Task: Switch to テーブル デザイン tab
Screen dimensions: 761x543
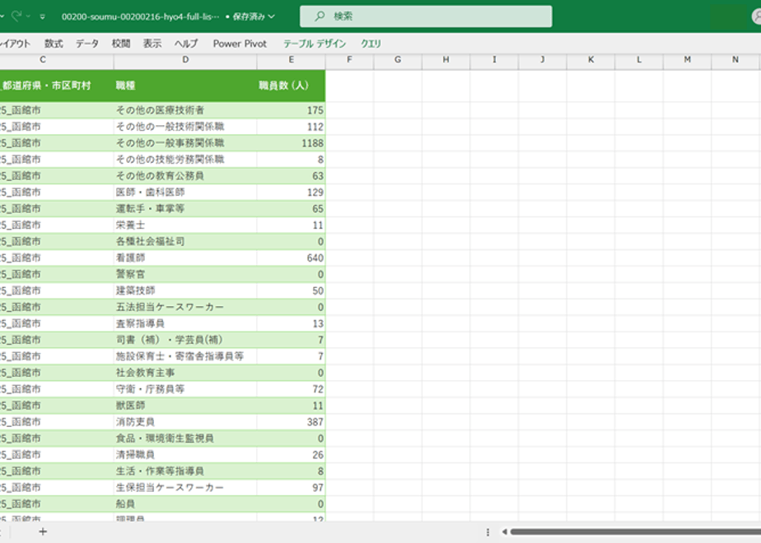Action: click(x=315, y=44)
